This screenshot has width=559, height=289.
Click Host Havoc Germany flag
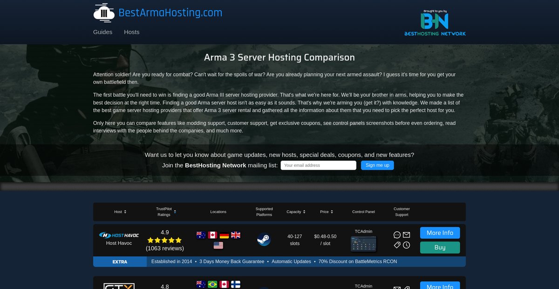point(224,235)
